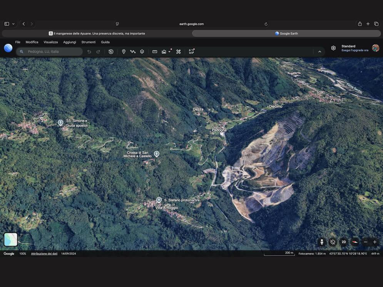The width and height of the screenshot is (383, 287).
Task: Open Street View with the pegman icon
Action: coord(322,242)
